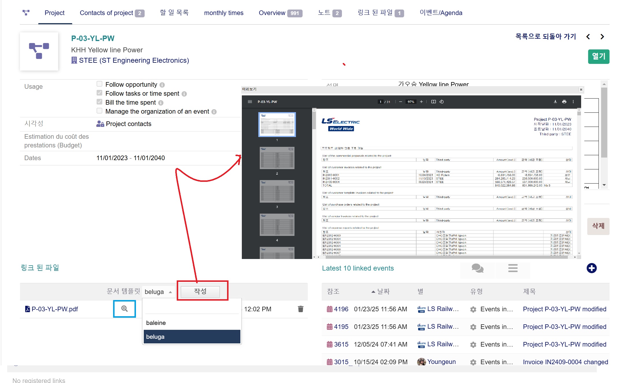Open the PDF viewer's more actions menu
This screenshot has height=383, width=617.
[573, 102]
